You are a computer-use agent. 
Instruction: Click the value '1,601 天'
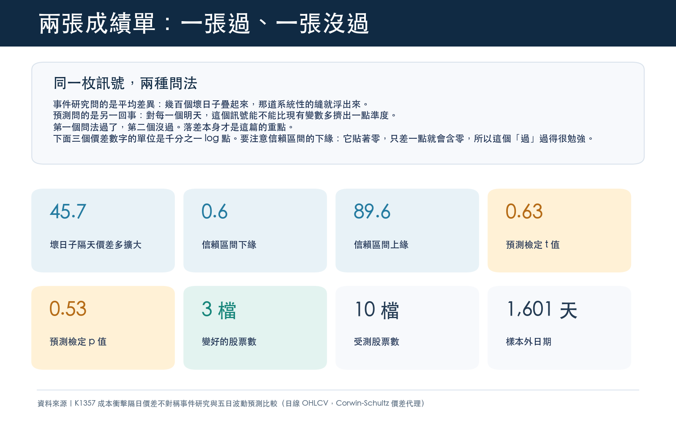(542, 310)
